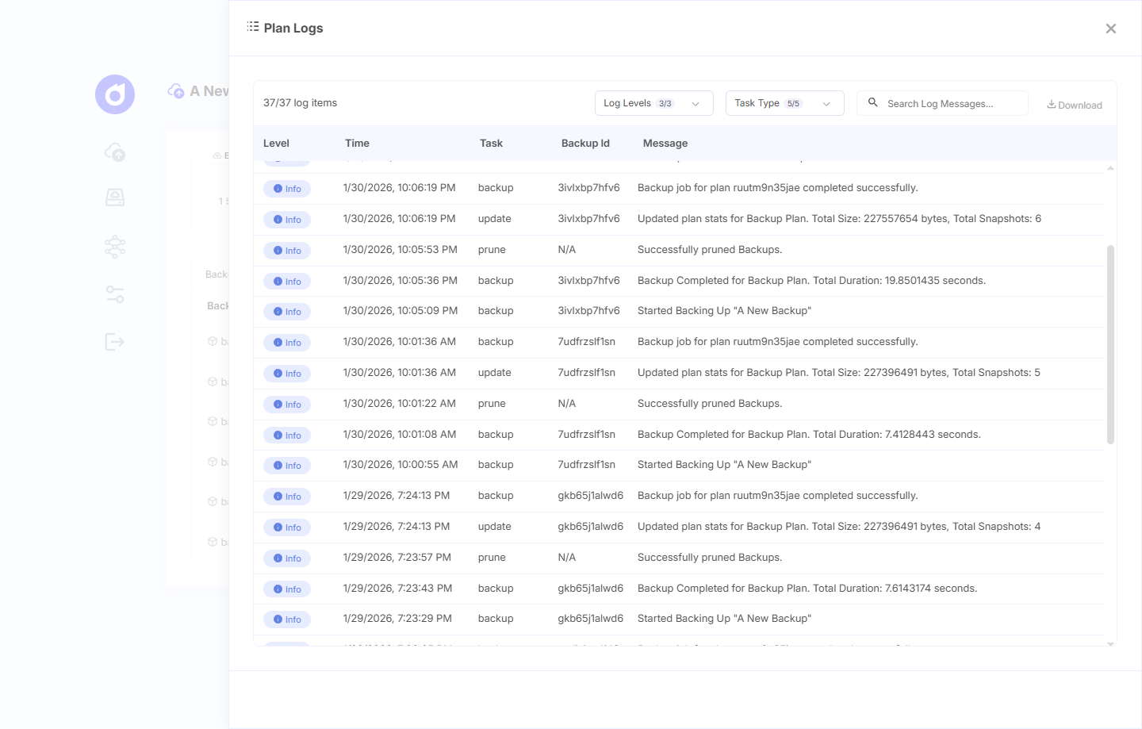Click Backup Id gkb65j1alwd6 on the 7:23:29 PM row

coord(590,619)
